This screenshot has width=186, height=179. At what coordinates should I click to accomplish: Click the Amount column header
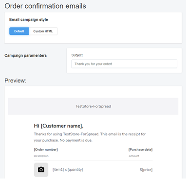(134, 156)
